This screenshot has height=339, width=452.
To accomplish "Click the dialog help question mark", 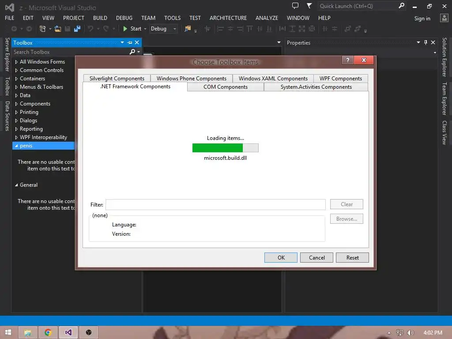I will click(348, 60).
